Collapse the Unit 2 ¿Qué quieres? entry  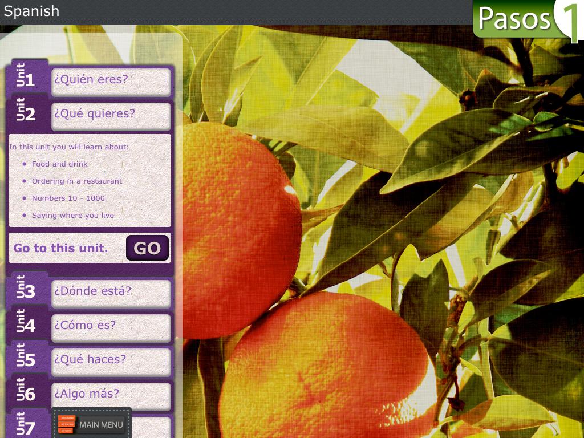pos(111,116)
